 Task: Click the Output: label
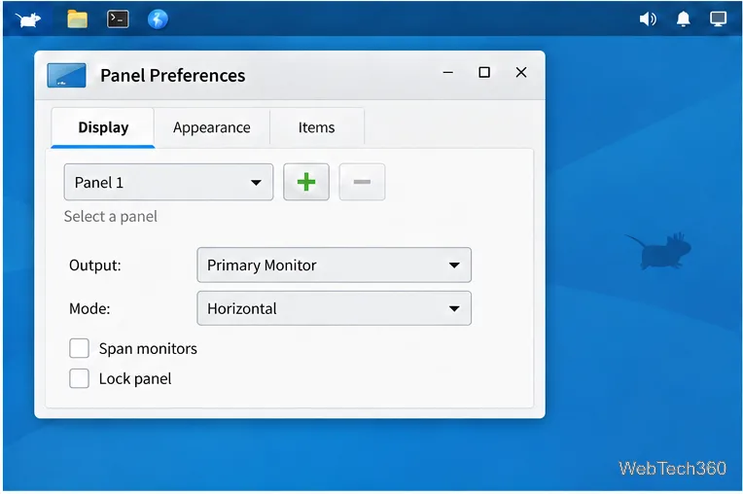[94, 265]
